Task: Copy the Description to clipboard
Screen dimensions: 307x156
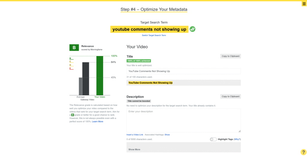Action: click(x=230, y=97)
